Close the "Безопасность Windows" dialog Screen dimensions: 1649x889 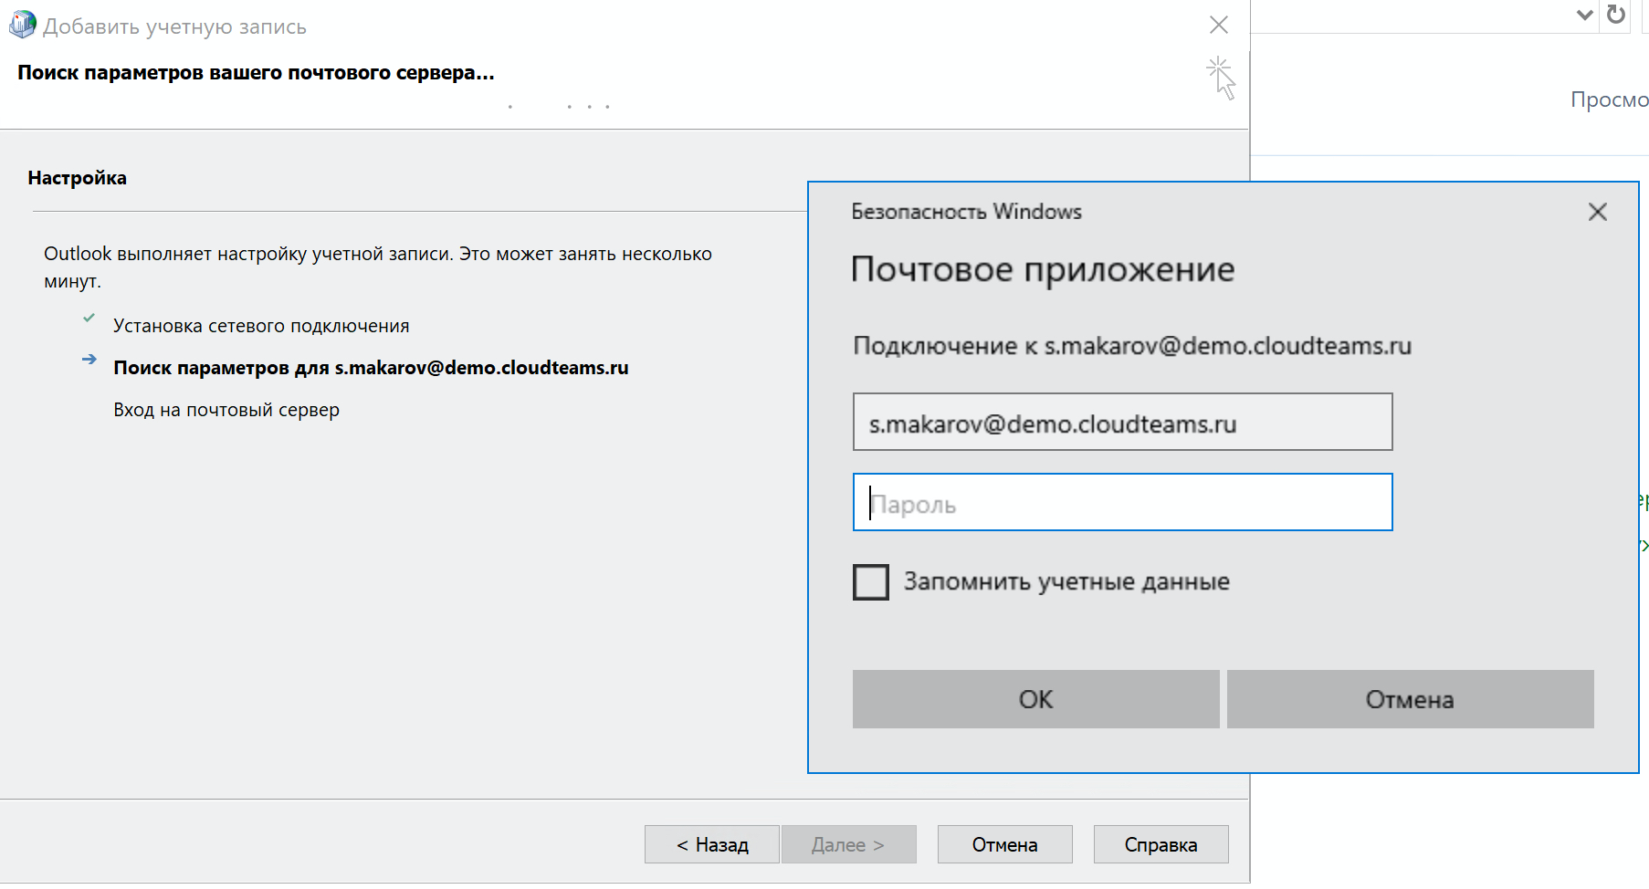point(1597,212)
